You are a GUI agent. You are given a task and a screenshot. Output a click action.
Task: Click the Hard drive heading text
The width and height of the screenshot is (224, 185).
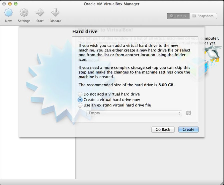point(85,31)
